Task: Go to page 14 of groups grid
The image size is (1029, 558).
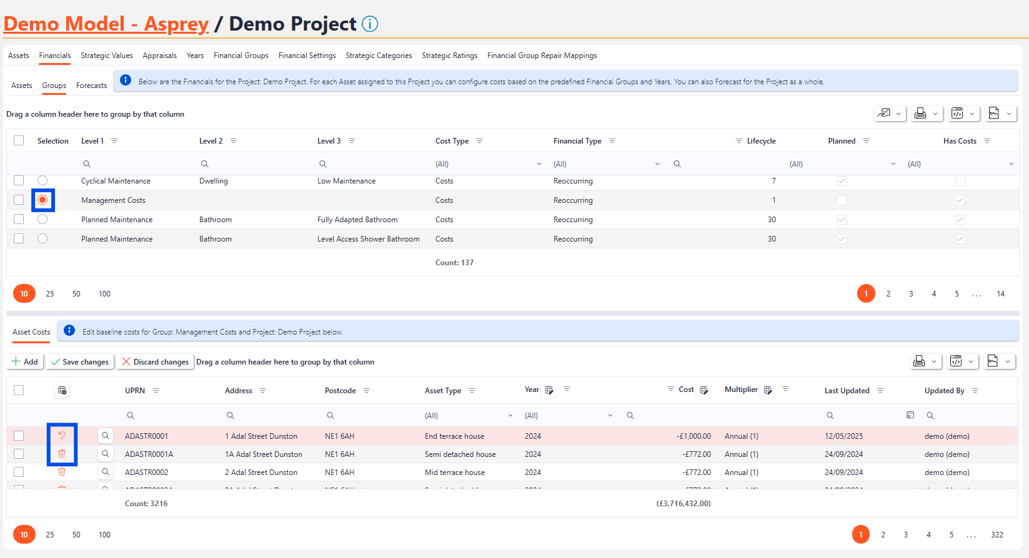Action: (x=1000, y=294)
